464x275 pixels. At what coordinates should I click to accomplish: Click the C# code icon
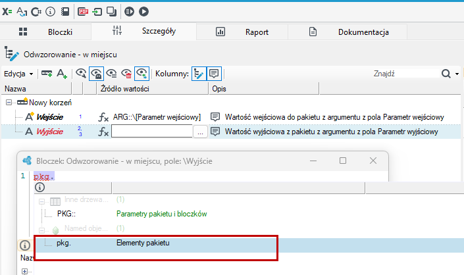click(x=36, y=12)
